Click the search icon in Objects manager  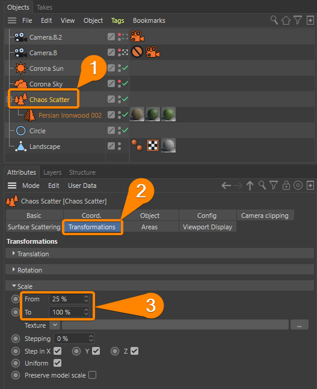[274, 20]
